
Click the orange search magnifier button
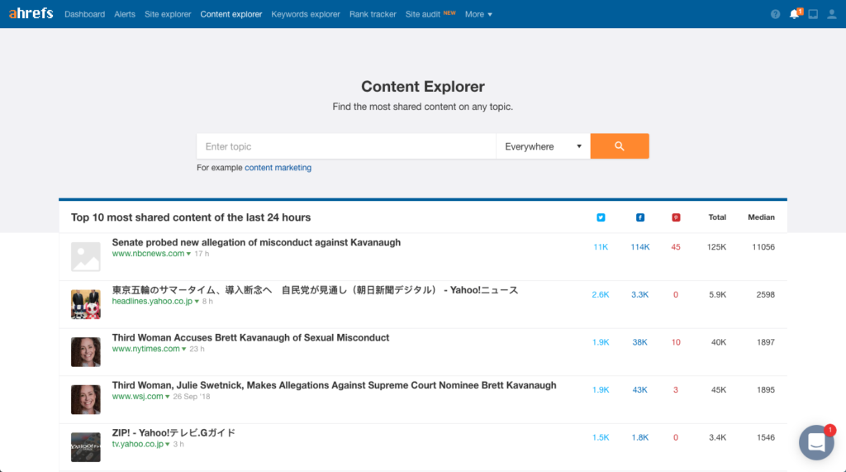tap(620, 146)
